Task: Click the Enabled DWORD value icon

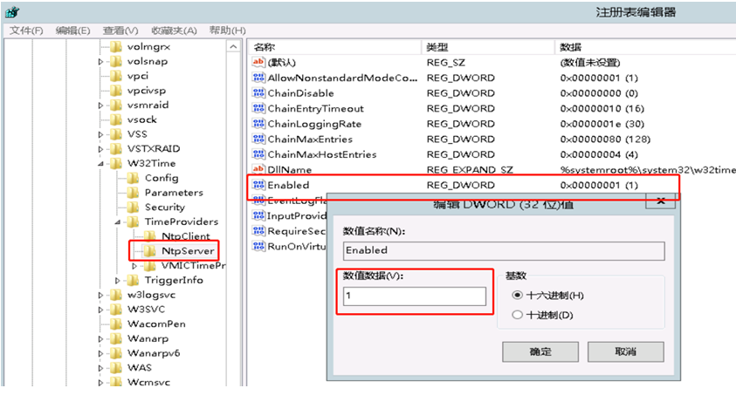Action: [258, 185]
